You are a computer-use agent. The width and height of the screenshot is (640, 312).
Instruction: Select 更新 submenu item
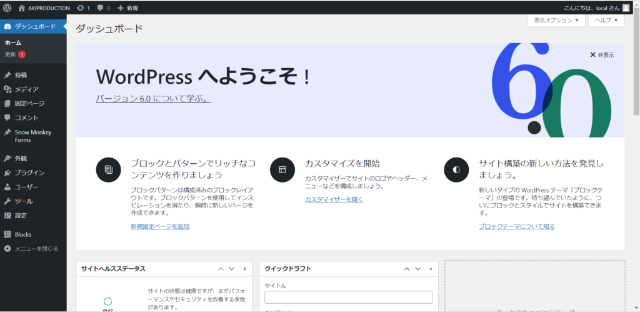10,54
